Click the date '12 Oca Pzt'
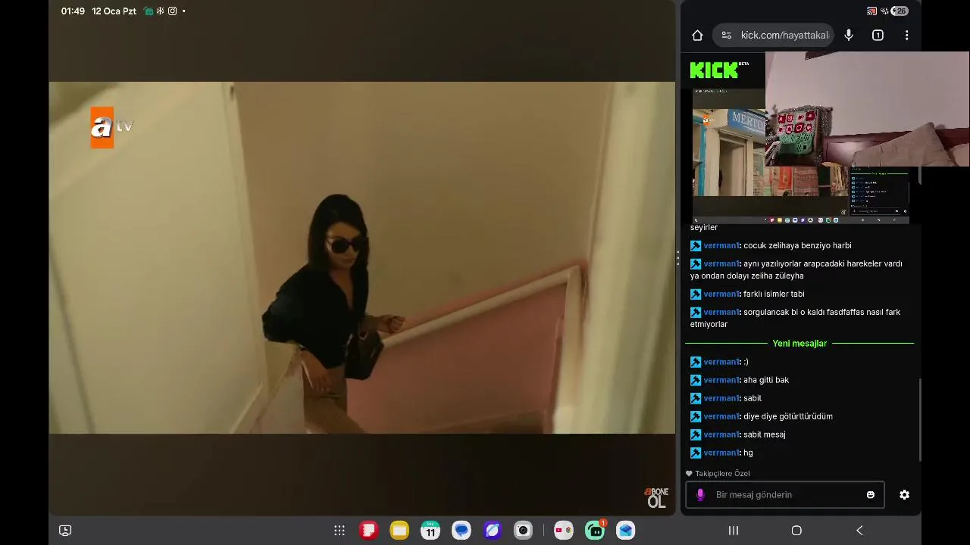 [x=114, y=11]
